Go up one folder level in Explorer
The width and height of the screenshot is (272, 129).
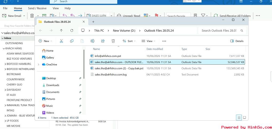pyautogui.click(x=61, y=30)
